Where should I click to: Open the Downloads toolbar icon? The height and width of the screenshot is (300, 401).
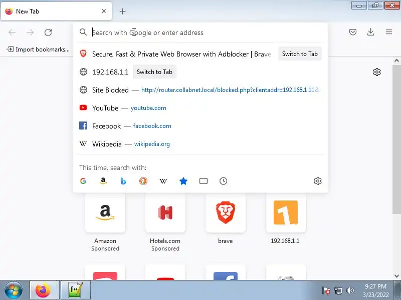coord(370,32)
